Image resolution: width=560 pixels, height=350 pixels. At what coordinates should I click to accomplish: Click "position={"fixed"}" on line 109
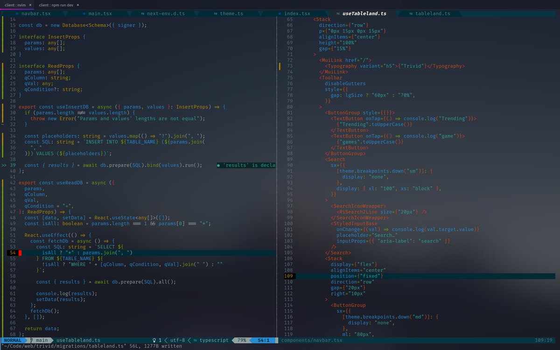(357, 276)
